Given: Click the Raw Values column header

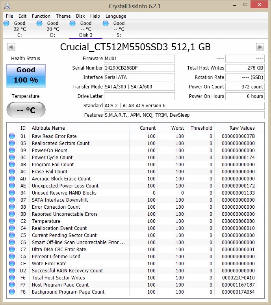Looking at the screenshot, I should (236, 128).
